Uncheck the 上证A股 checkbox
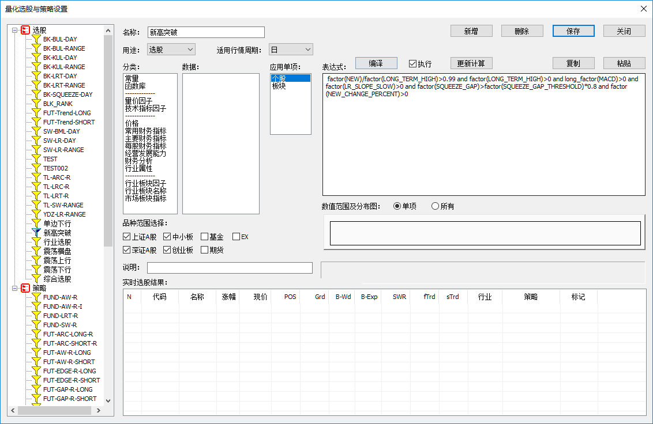Screen dimensions: 653x424 pos(126,237)
